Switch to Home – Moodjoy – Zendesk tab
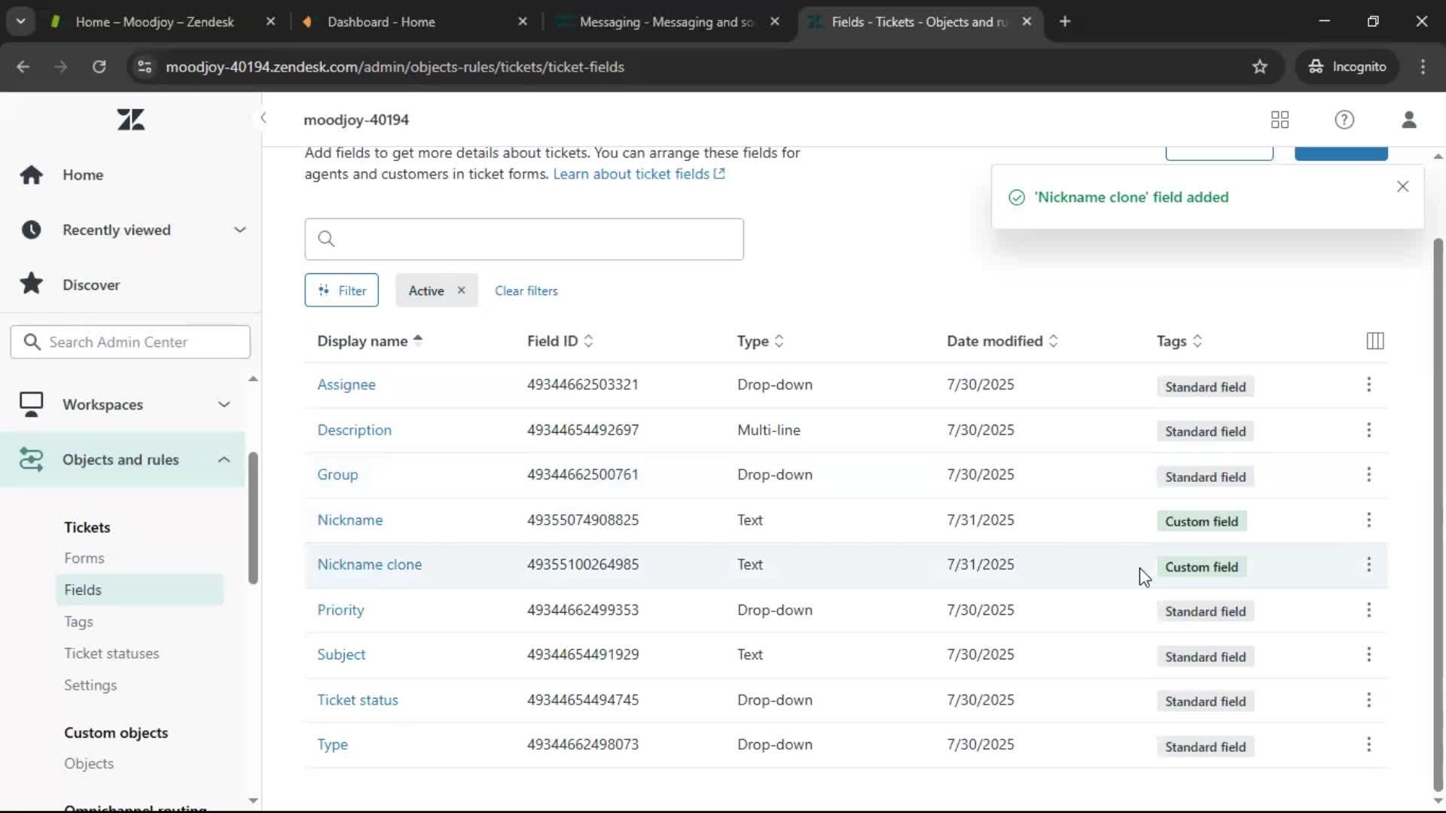Viewport: 1446px width, 813px height. (154, 22)
